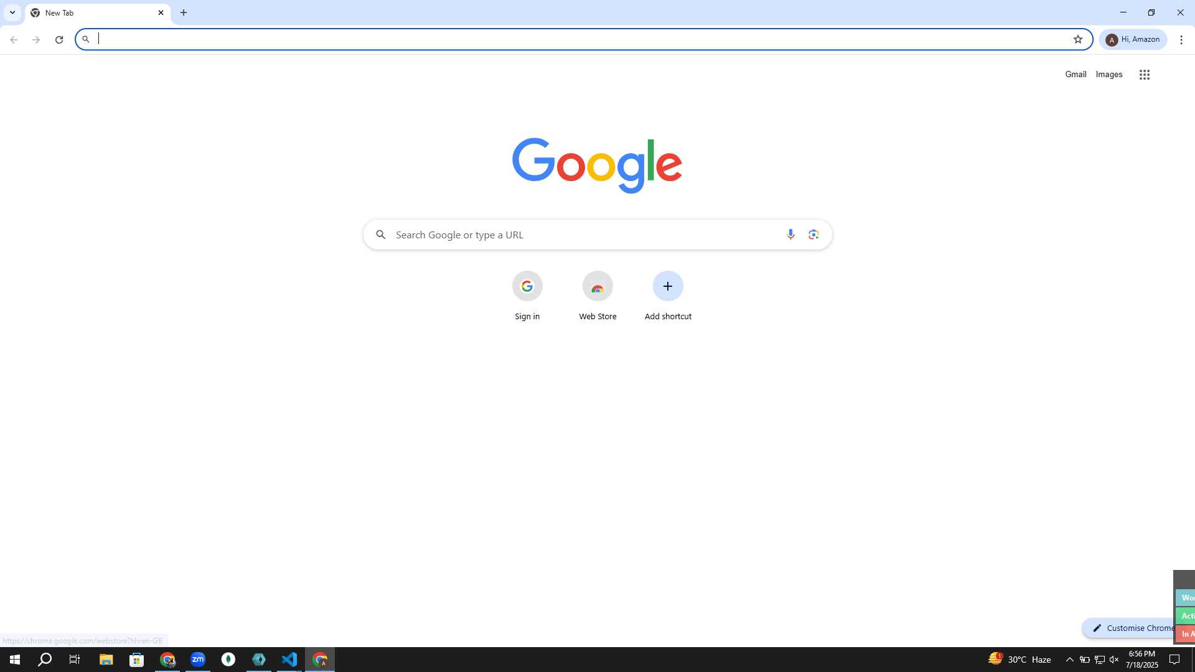
Task: Expand the tab search dropdown arrow
Action: pyautogui.click(x=12, y=12)
